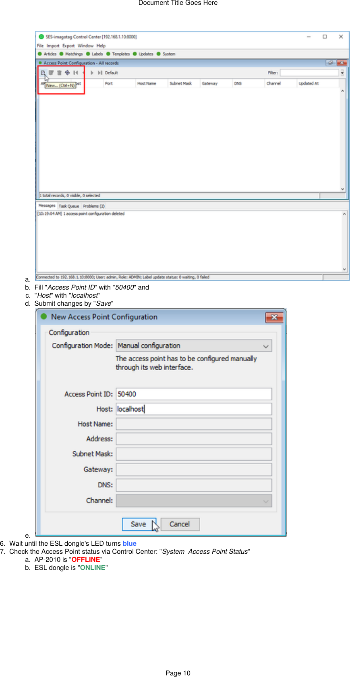Open the Filter options dropdown arrow

(x=342, y=73)
